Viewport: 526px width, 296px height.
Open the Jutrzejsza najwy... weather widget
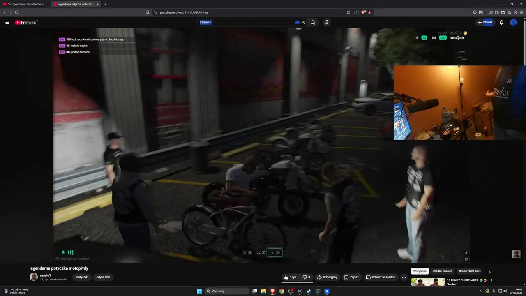16,291
